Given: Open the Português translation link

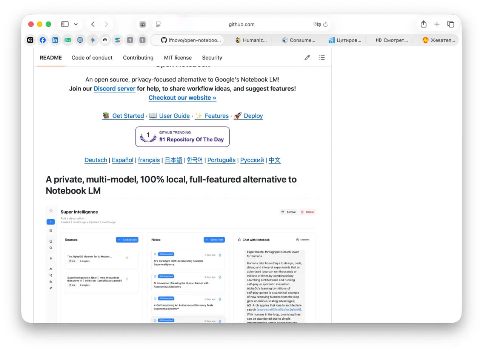Looking at the screenshot, I should tap(222, 160).
